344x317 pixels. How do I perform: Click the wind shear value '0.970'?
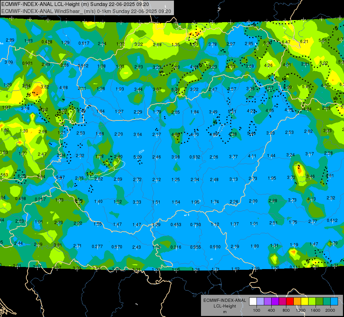pyautogui.click(x=117, y=247)
